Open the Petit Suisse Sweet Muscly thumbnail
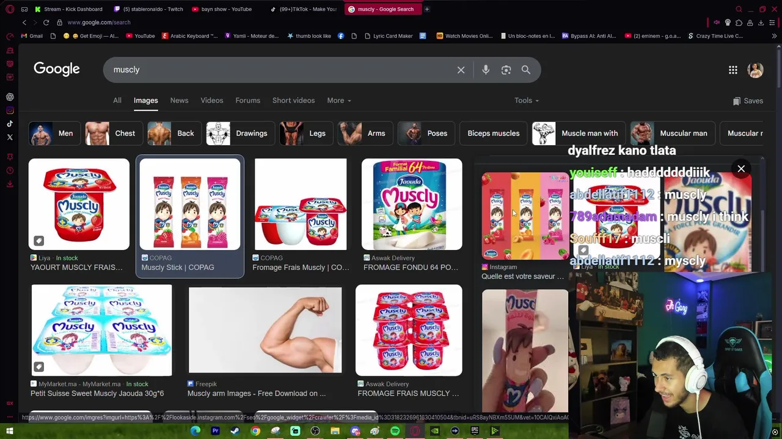This screenshot has height=439, width=782. (101, 330)
